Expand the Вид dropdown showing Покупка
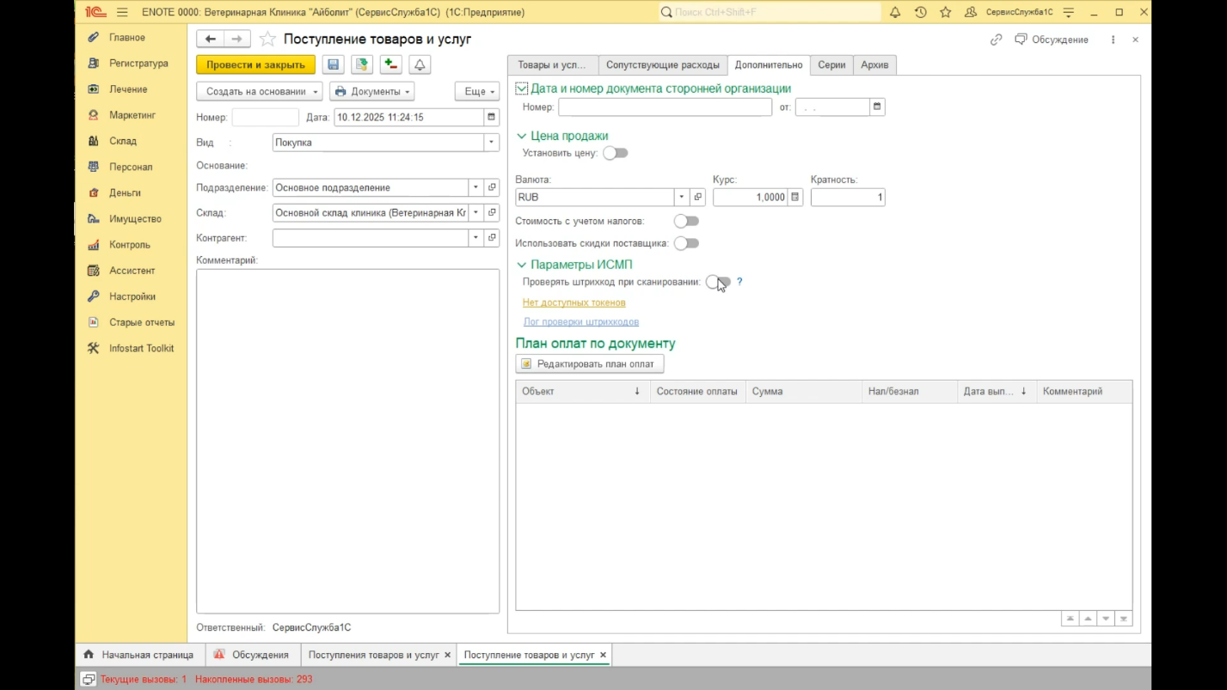The height and width of the screenshot is (690, 1227). coord(491,143)
